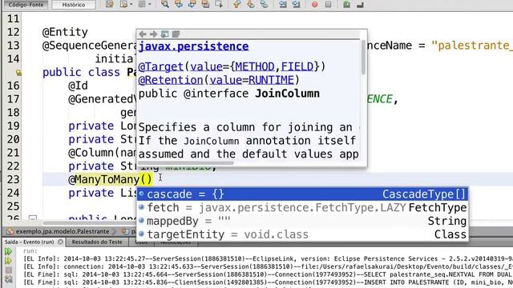Switch to the Código-Fonte editor view

click(x=26, y=5)
